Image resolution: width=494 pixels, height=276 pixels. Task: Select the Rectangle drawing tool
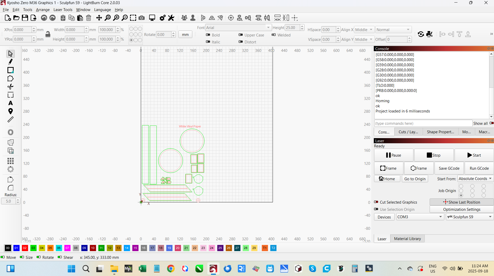[10, 70]
